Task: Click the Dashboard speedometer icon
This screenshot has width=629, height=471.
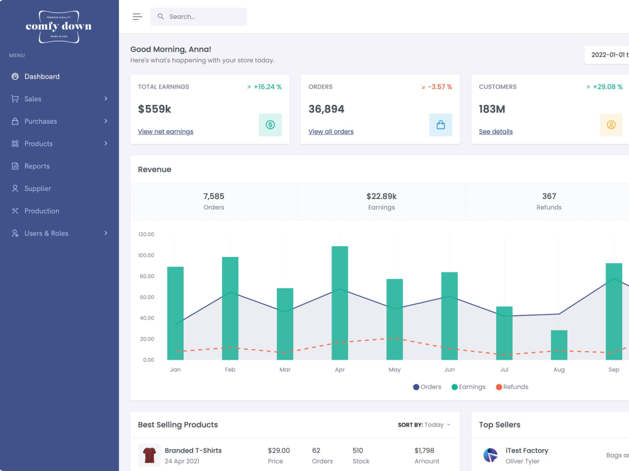Action: [15, 77]
